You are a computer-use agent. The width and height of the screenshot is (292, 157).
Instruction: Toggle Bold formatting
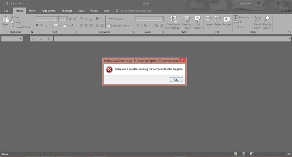coord(37,25)
